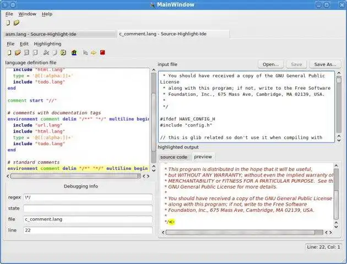
Task: Click the line 'comment start "//"'
Action: click(32, 101)
